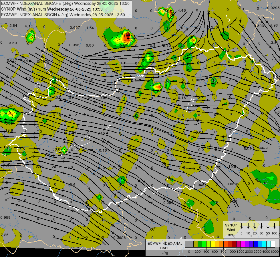Click the map value 4.92
This screenshot has width=280, height=257.
click(x=73, y=115)
